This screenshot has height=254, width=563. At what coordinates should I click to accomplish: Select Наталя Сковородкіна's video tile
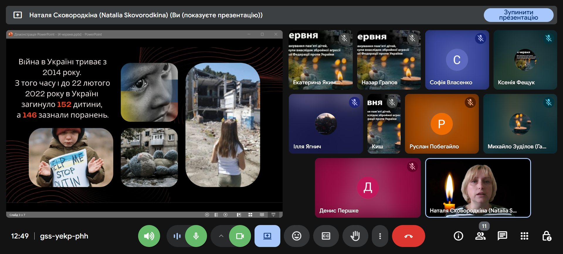point(478,188)
